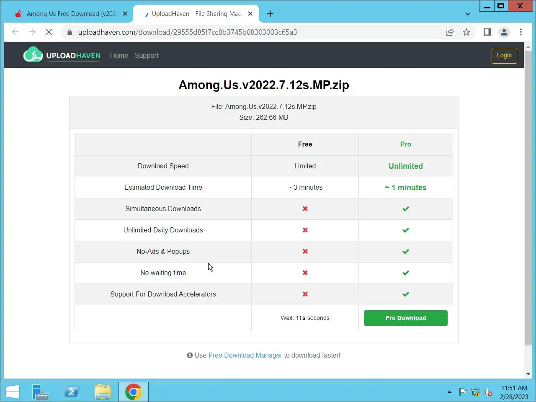The image size is (536, 402).
Task: Open Chrome profile avatar
Action: (x=504, y=32)
